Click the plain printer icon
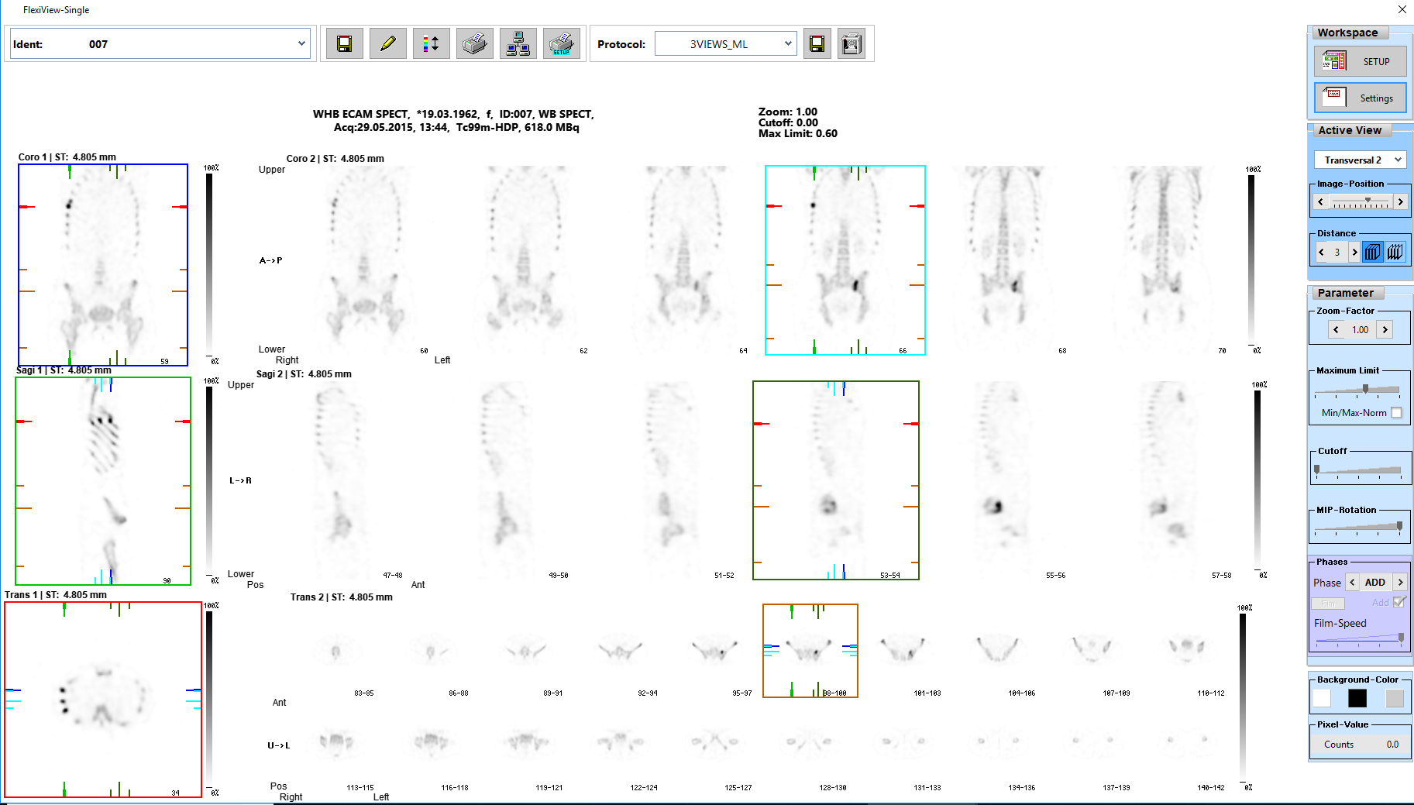Viewport: 1414px width, 805px height. pyautogui.click(x=474, y=44)
